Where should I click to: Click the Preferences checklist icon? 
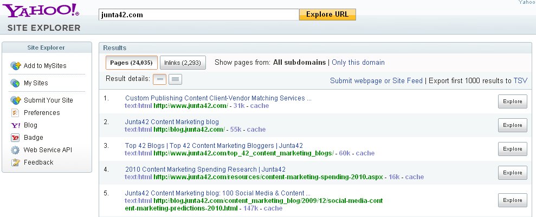(15, 113)
